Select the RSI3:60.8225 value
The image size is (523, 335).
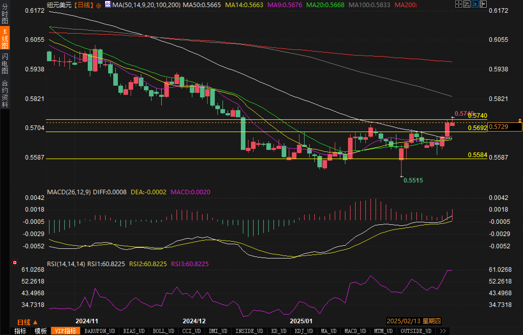click(x=190, y=264)
